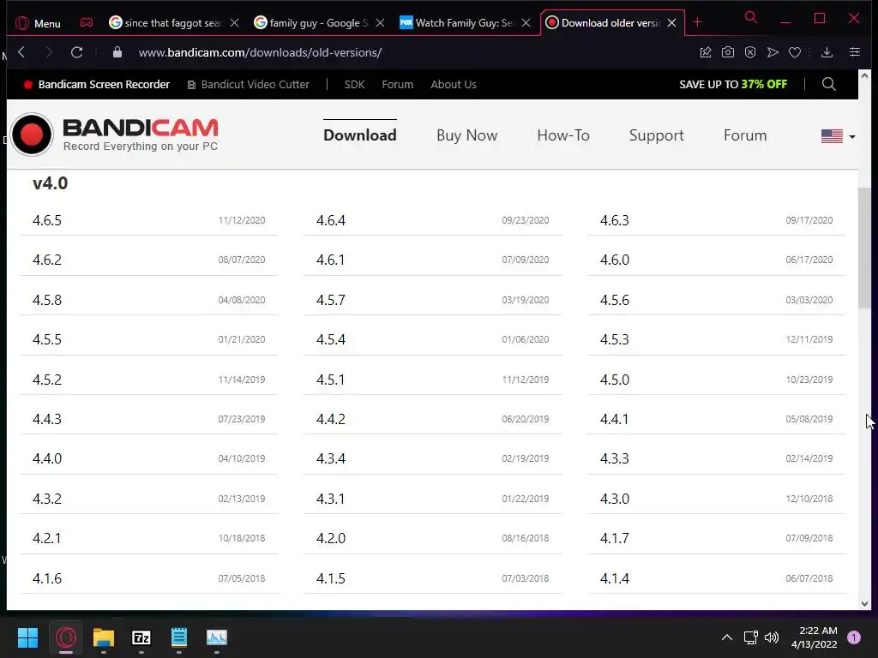Open the About Us link
878x658 pixels.
tap(454, 85)
